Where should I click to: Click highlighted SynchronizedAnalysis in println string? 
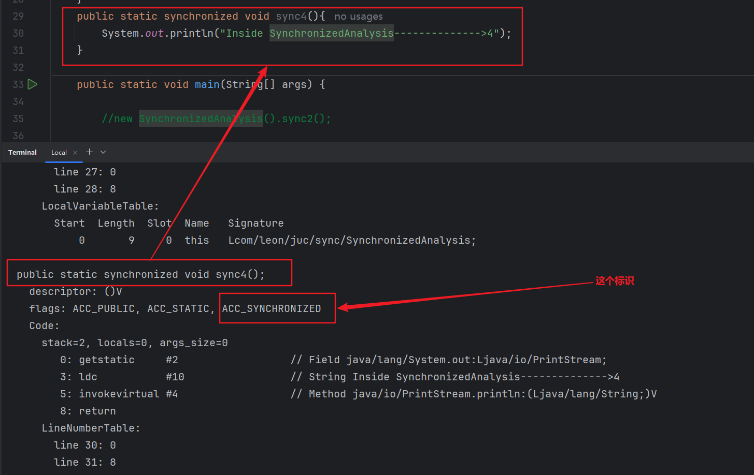click(331, 33)
